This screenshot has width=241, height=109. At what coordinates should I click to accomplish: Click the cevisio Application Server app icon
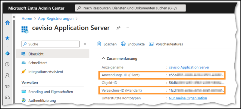25,30
